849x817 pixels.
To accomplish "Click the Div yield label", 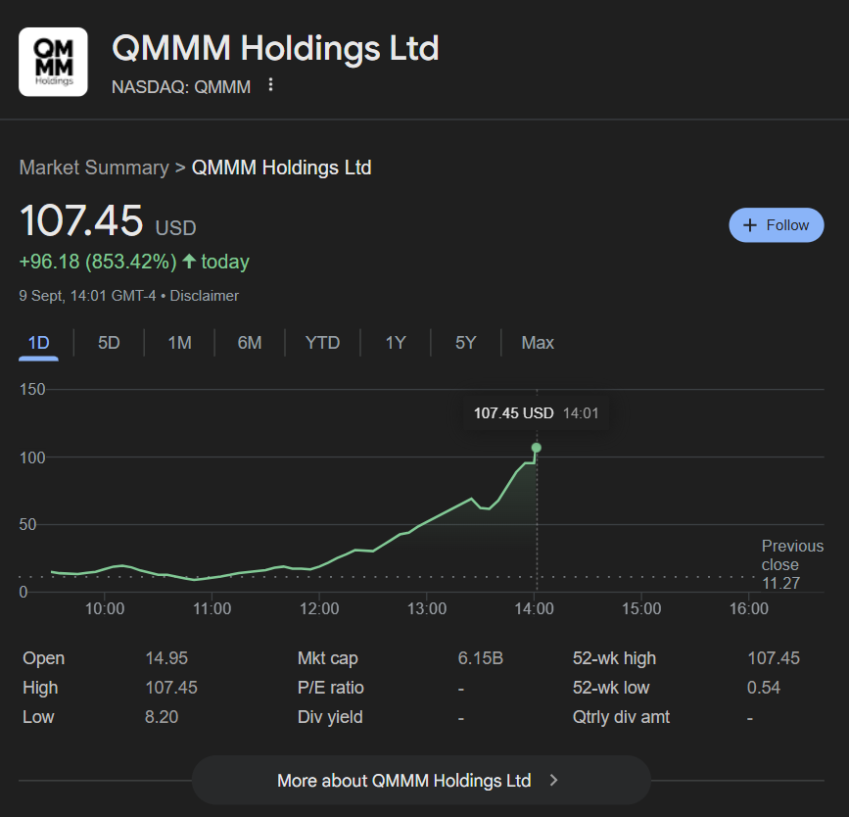I will [x=330, y=717].
